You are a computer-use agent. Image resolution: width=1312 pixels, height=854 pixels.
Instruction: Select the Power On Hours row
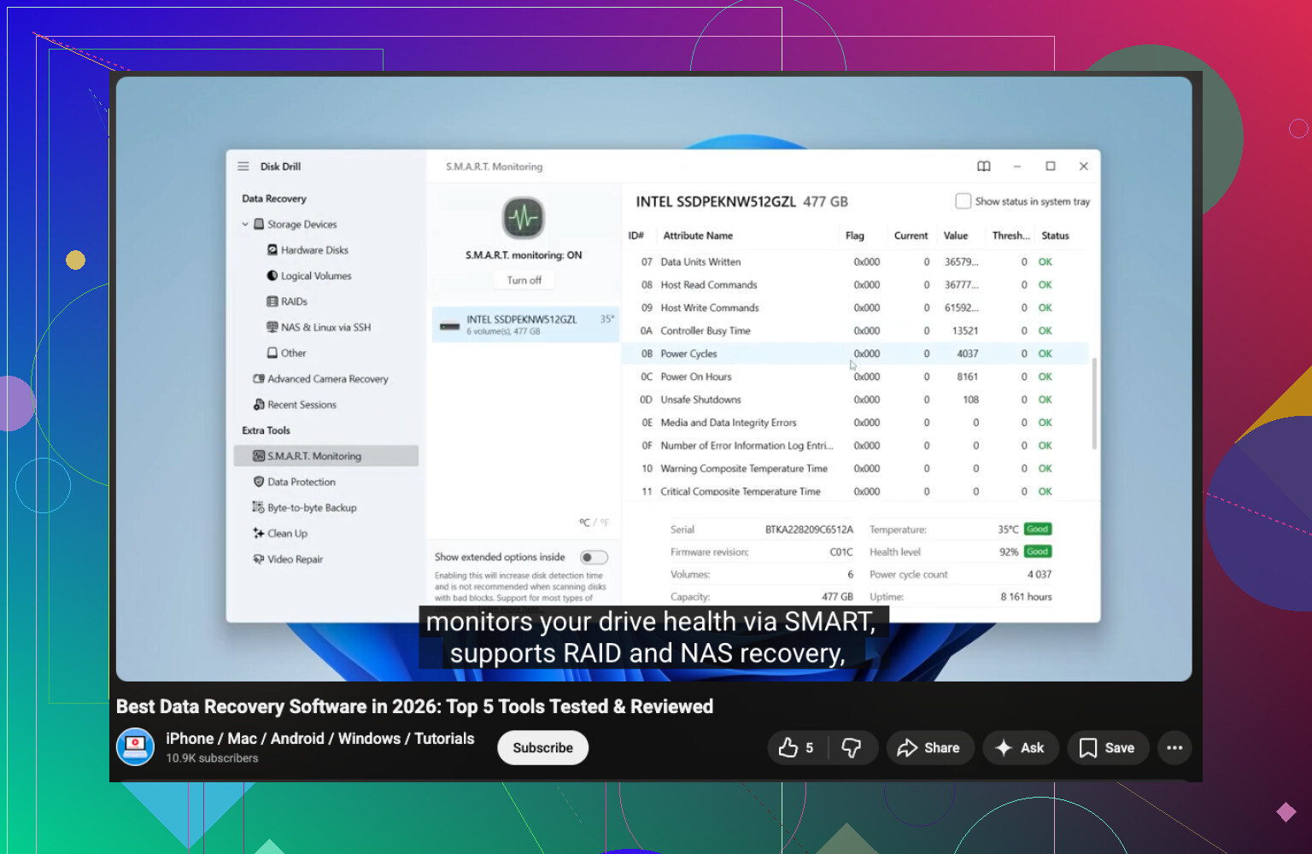click(856, 377)
